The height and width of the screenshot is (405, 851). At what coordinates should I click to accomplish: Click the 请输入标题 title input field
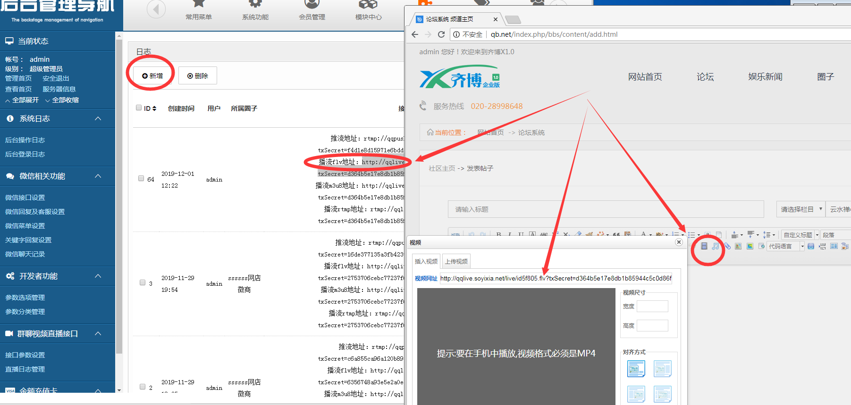(605, 209)
